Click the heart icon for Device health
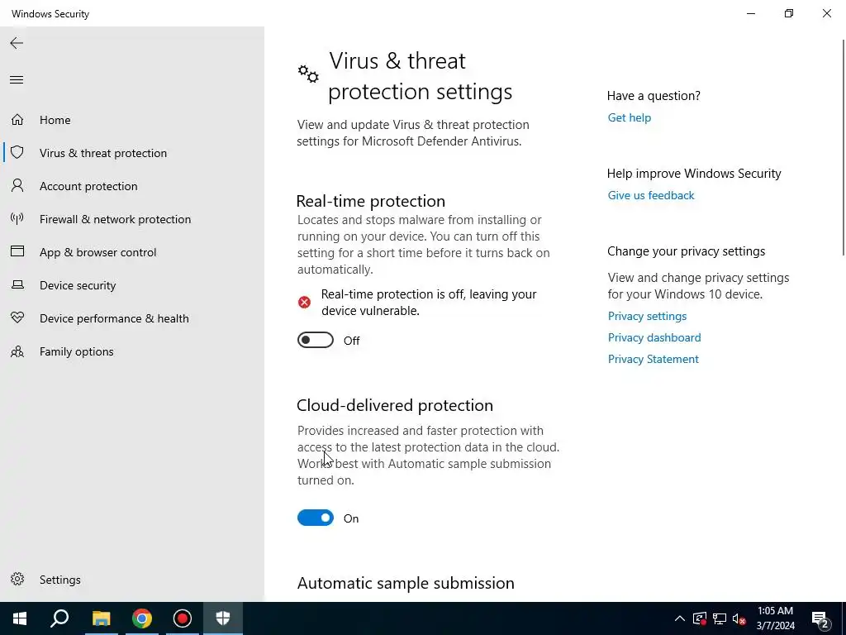 click(17, 317)
